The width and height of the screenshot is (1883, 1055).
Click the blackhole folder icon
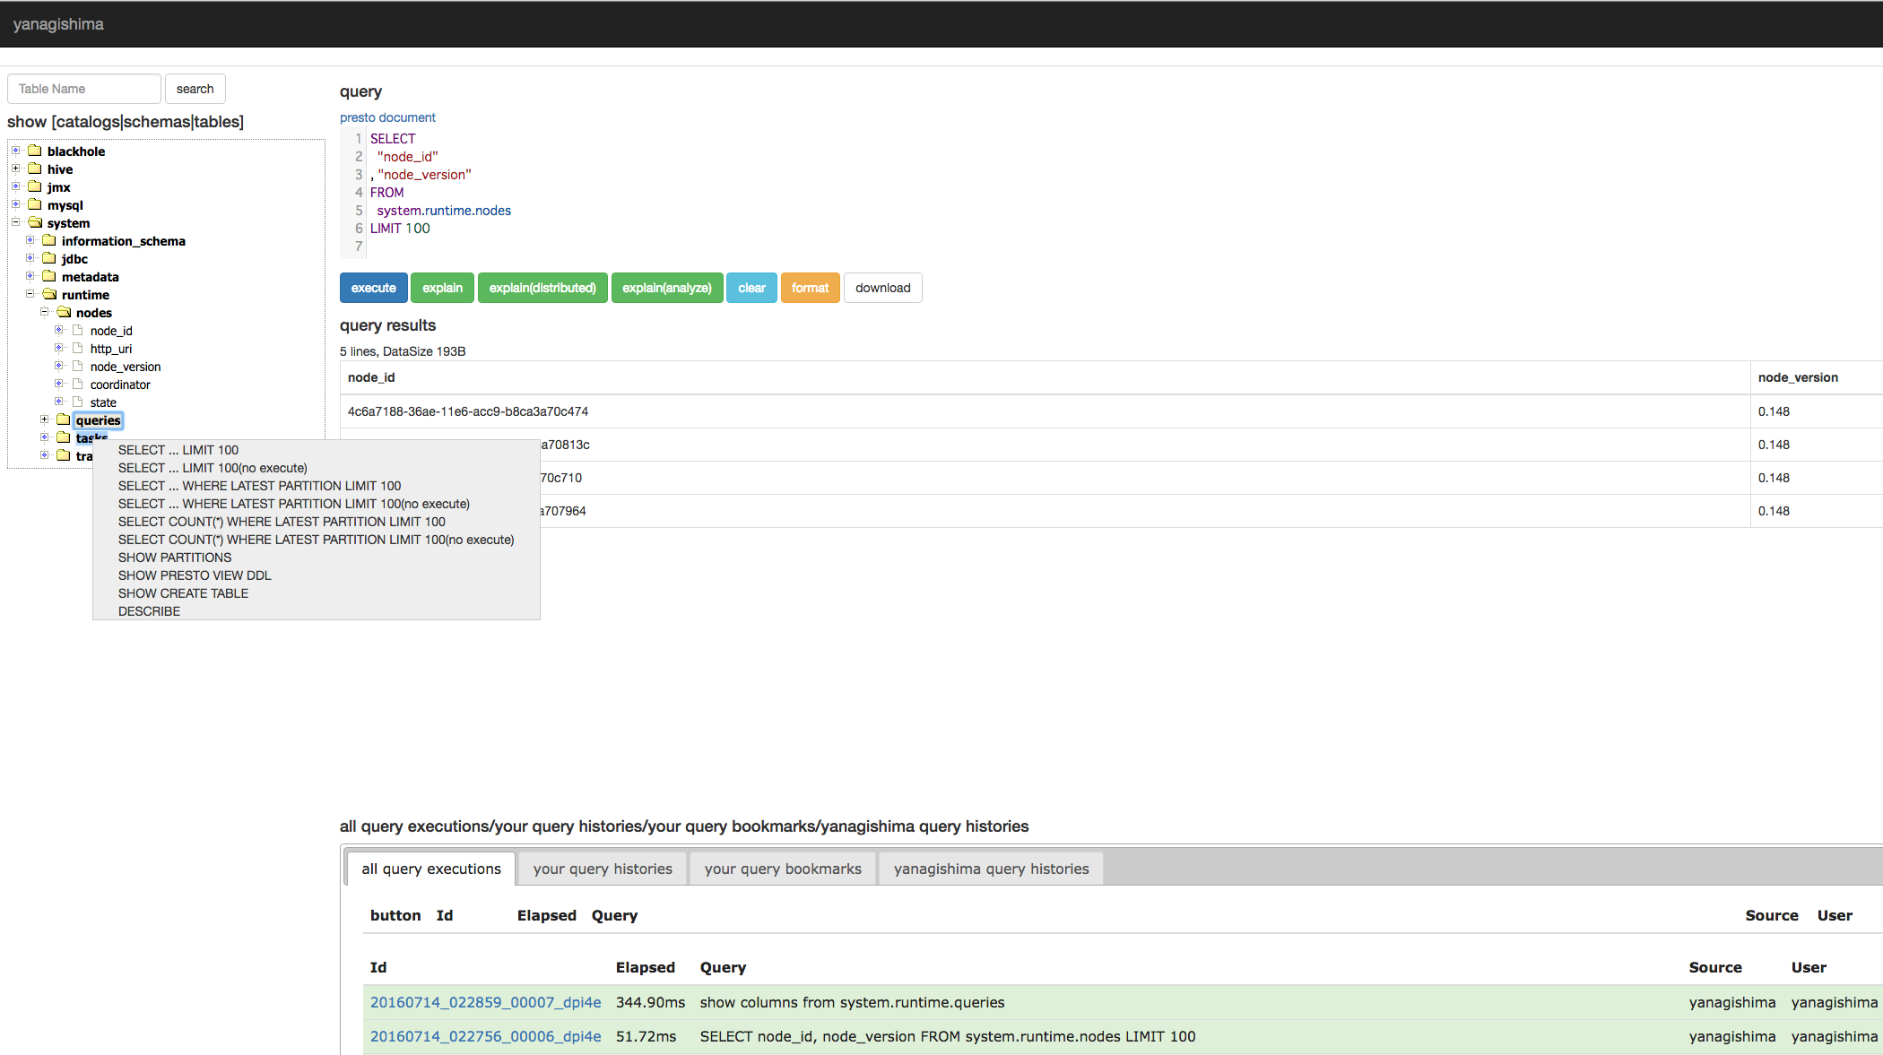point(35,151)
